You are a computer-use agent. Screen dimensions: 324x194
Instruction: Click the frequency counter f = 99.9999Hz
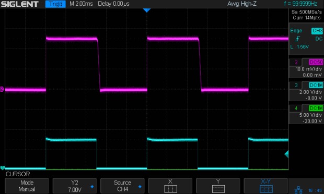[x=300, y=4]
